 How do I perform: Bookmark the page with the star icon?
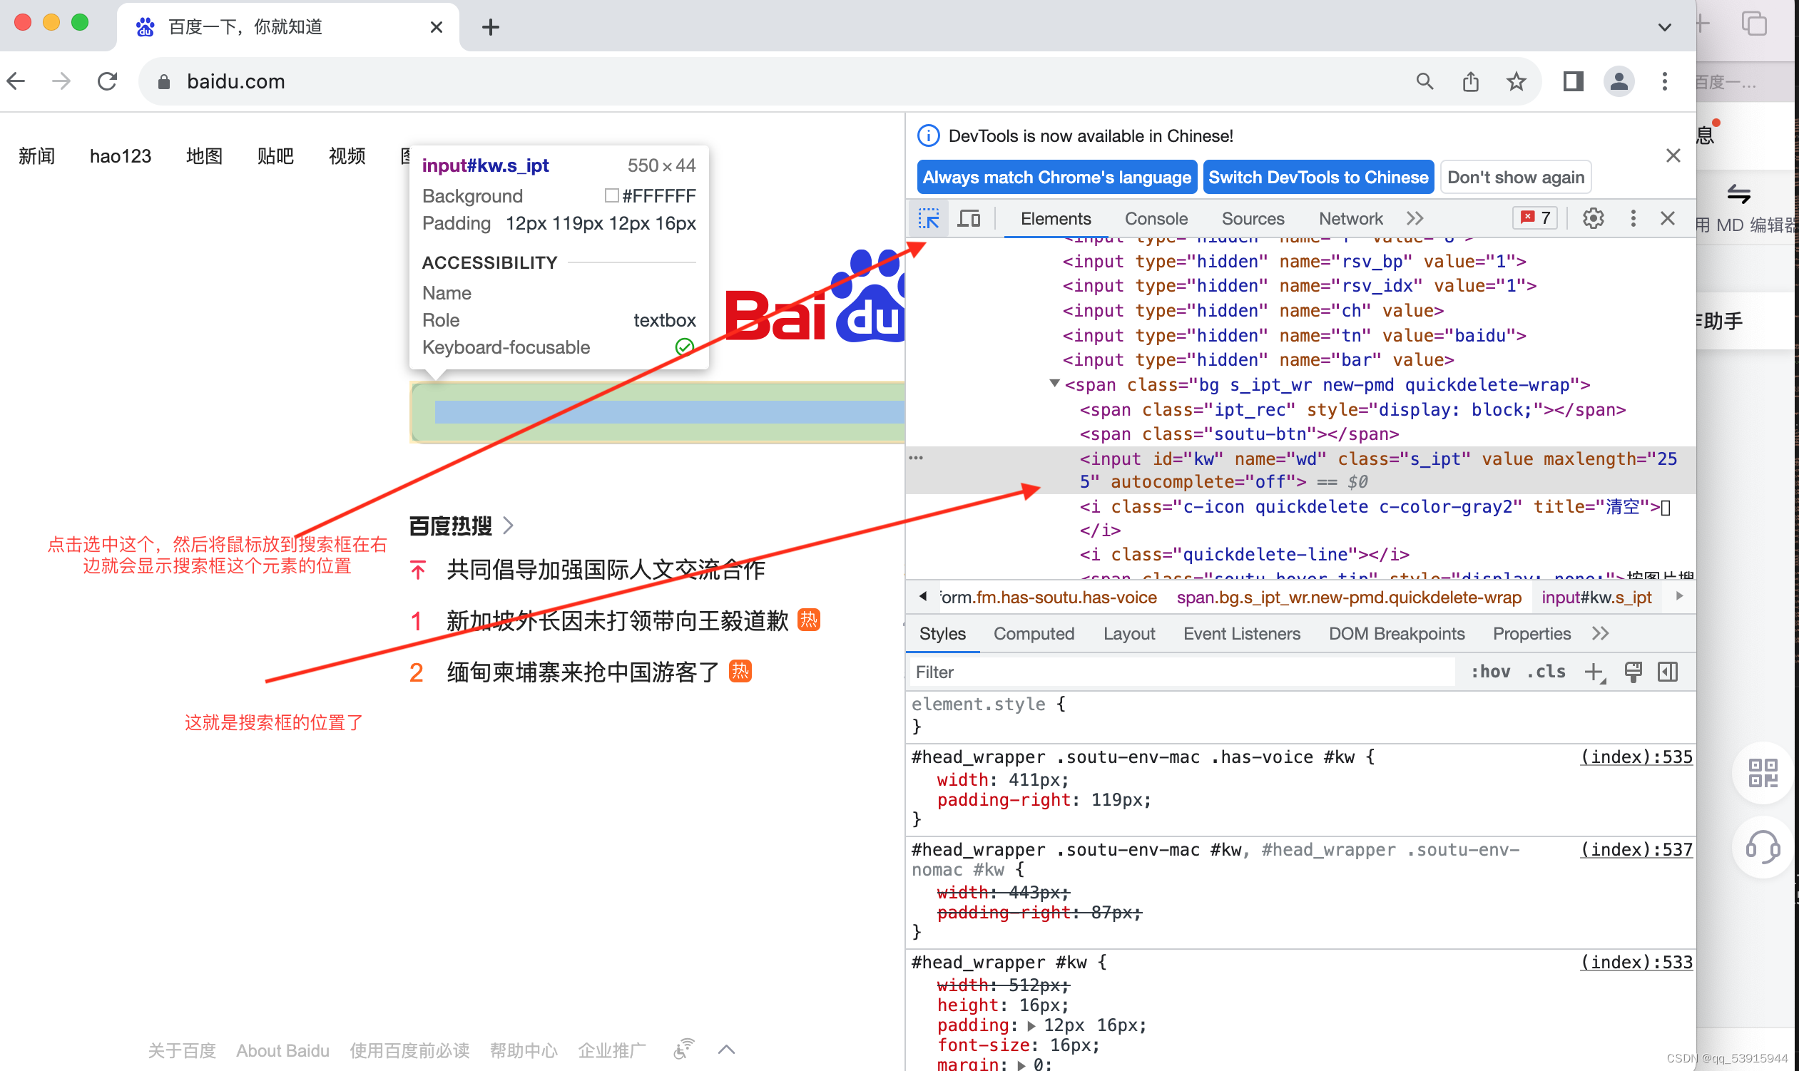1516,81
